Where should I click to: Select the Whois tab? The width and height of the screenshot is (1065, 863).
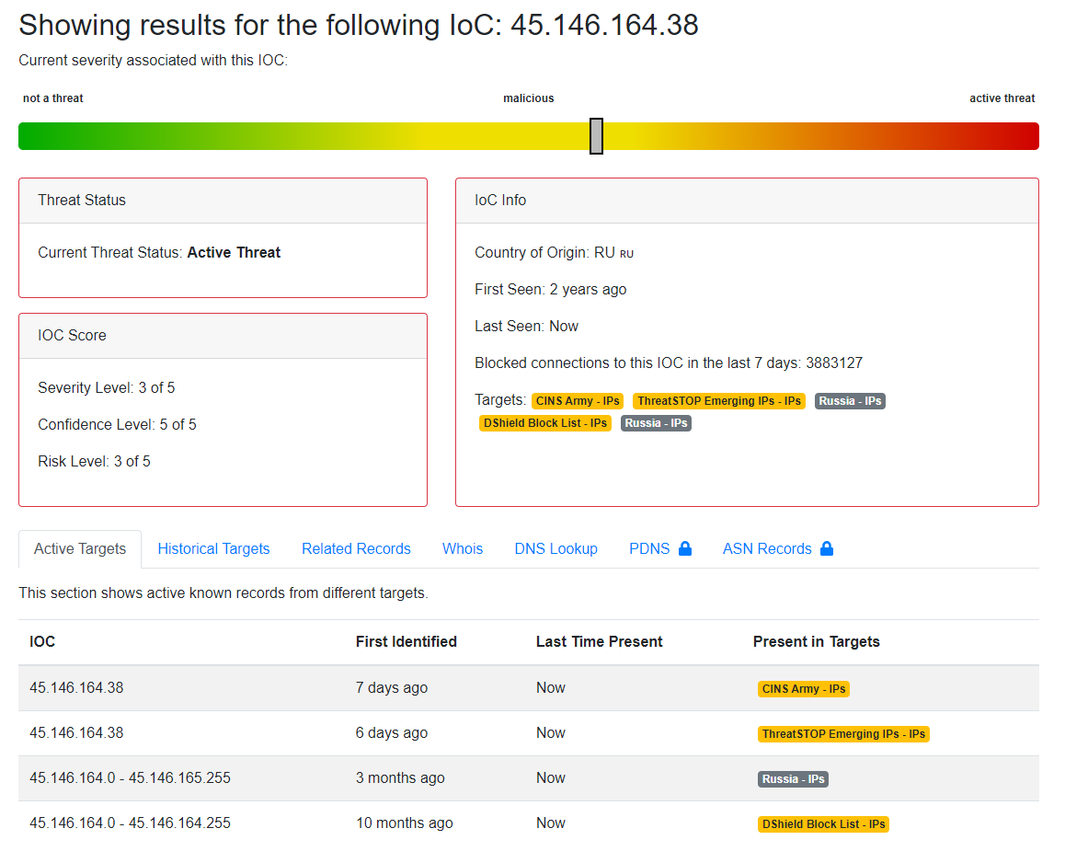pos(462,548)
